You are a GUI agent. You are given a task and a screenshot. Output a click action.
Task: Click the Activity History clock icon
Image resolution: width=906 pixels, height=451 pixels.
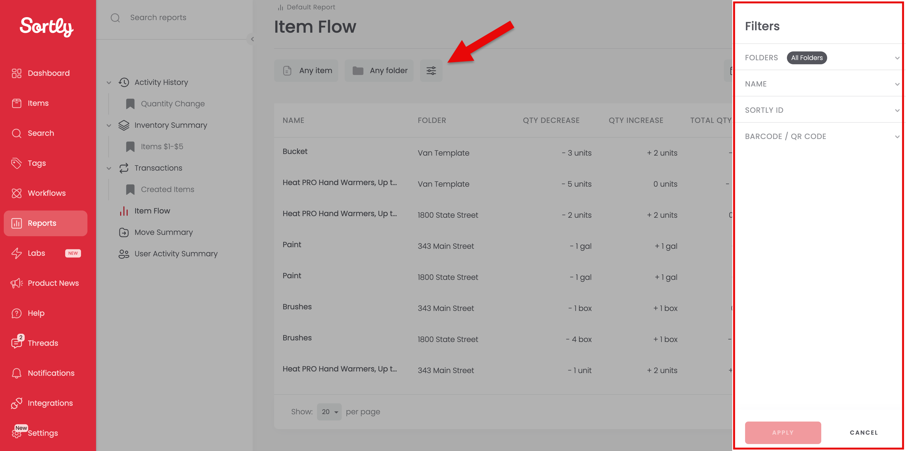click(x=124, y=82)
